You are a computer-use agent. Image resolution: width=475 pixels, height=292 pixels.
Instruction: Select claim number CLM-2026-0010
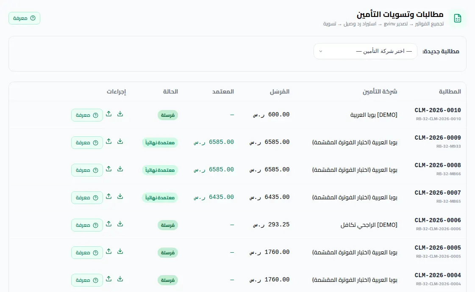438,110
